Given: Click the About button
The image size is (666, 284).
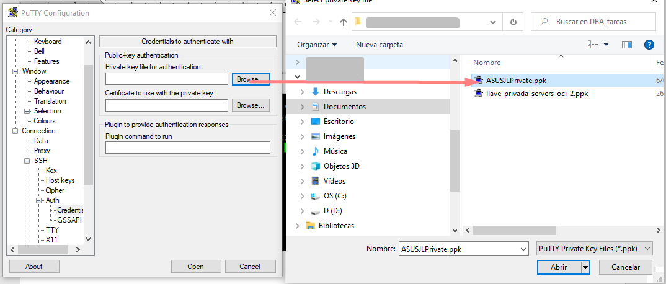Looking at the screenshot, I should coord(34,267).
